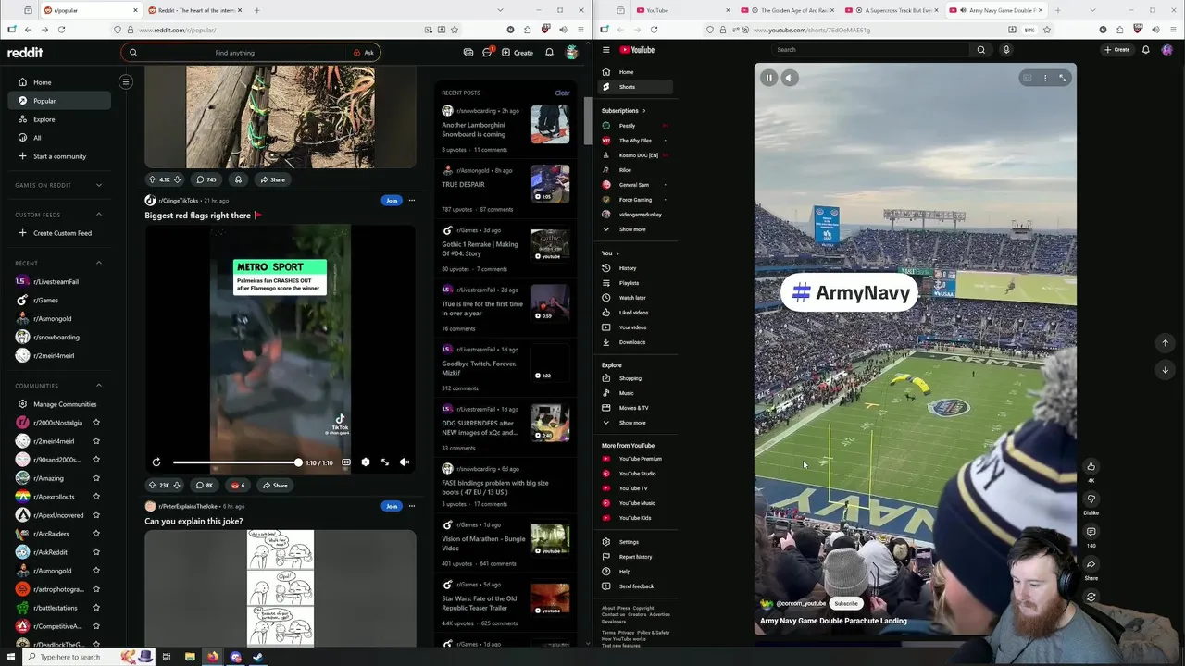Subscribe to corcom_youtube channel
The width and height of the screenshot is (1185, 666).
pyautogui.click(x=846, y=603)
